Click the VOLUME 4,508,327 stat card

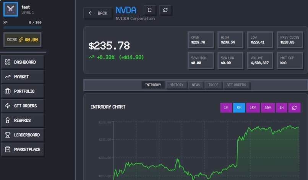click(x=260, y=61)
